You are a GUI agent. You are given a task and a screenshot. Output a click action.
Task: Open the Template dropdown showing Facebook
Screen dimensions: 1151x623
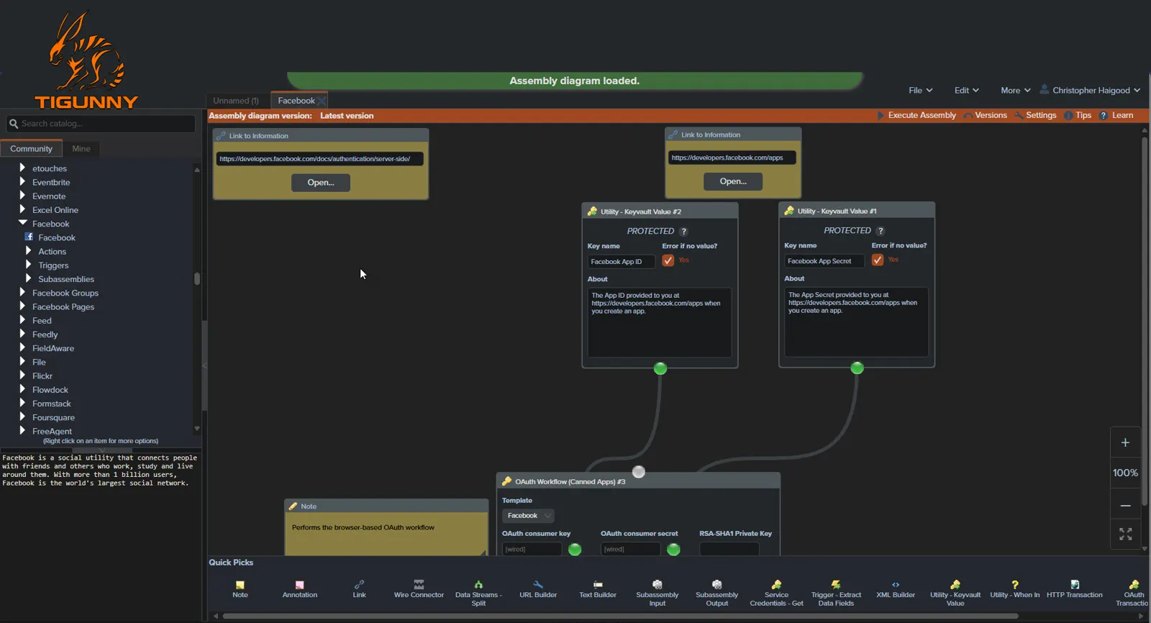click(528, 516)
